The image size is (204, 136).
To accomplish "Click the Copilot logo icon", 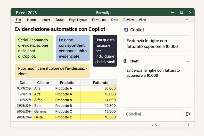I will [x=126, y=30].
